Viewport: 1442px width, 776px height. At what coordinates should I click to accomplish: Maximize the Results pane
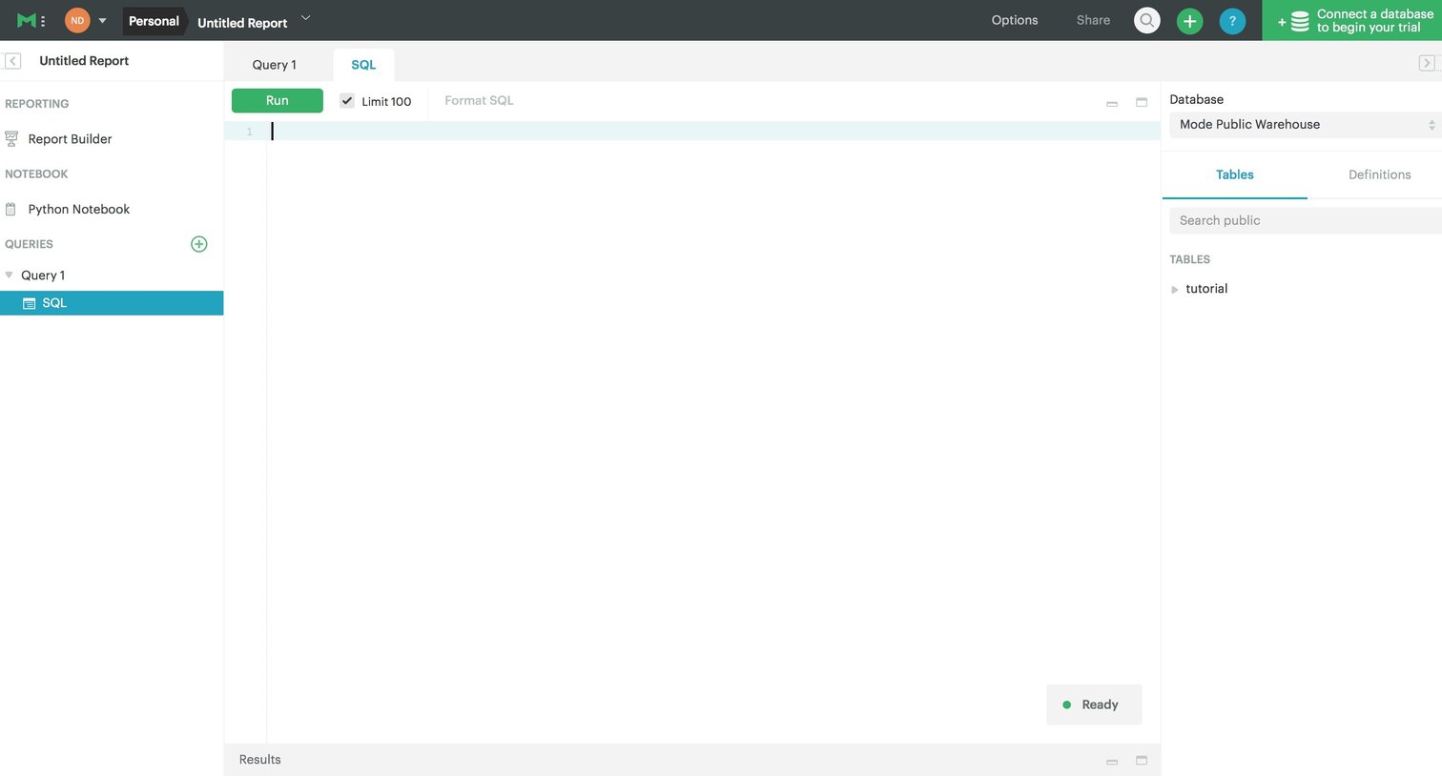[x=1142, y=761]
